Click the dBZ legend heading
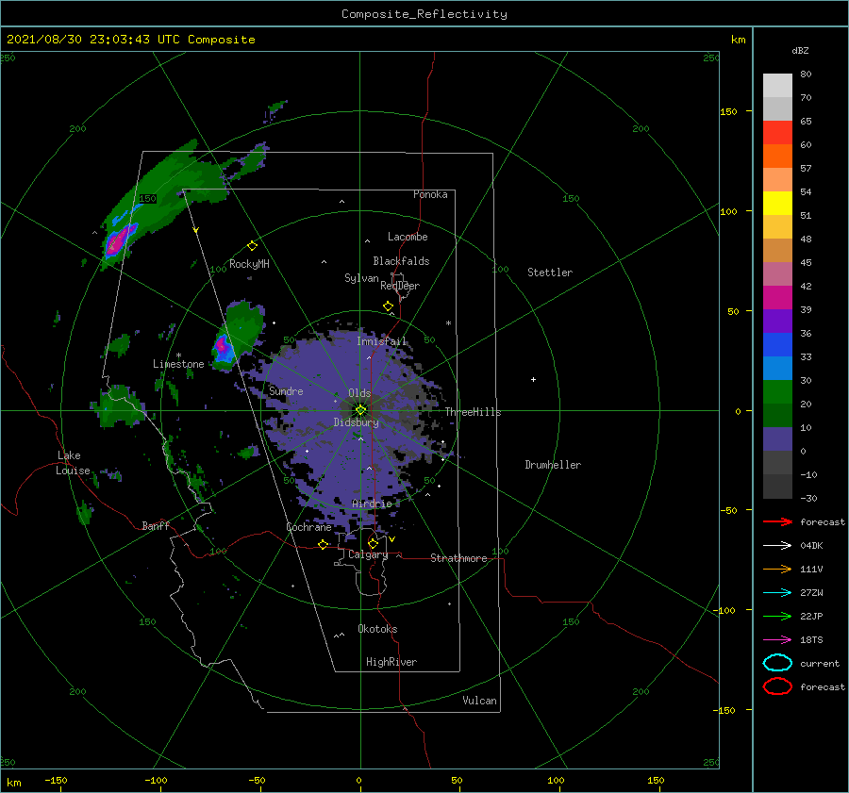Image resolution: width=849 pixels, height=793 pixels. click(800, 51)
